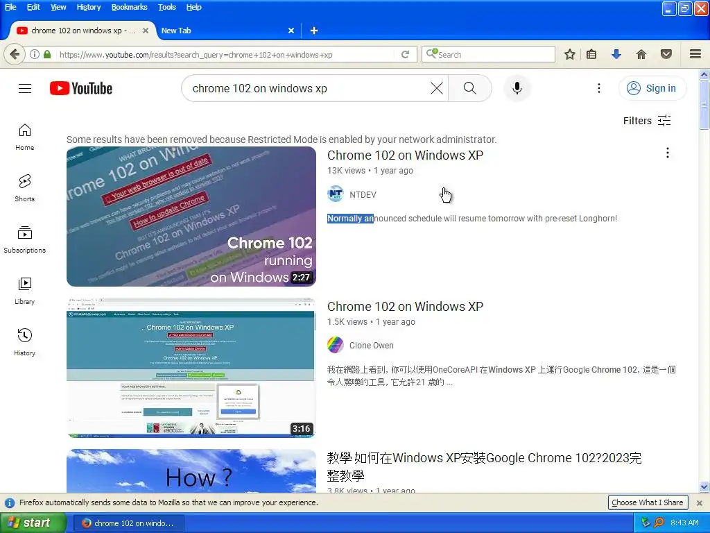This screenshot has width=710, height=533.
Task: Close the chrome 102 on windows xp tab
Action: click(x=146, y=31)
